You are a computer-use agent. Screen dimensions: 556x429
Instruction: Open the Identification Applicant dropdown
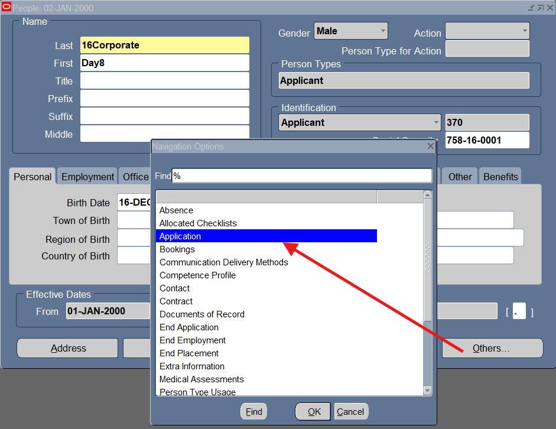click(x=436, y=122)
